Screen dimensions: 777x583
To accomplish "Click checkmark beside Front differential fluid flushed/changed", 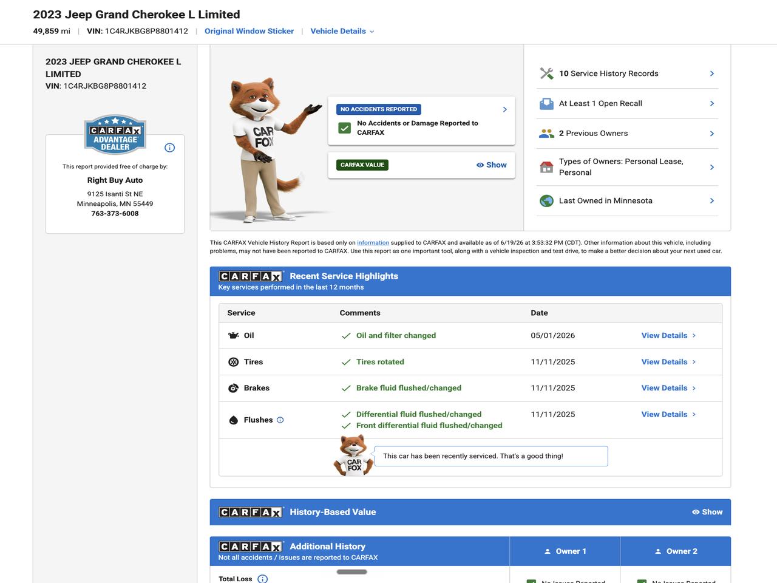I will pos(346,426).
